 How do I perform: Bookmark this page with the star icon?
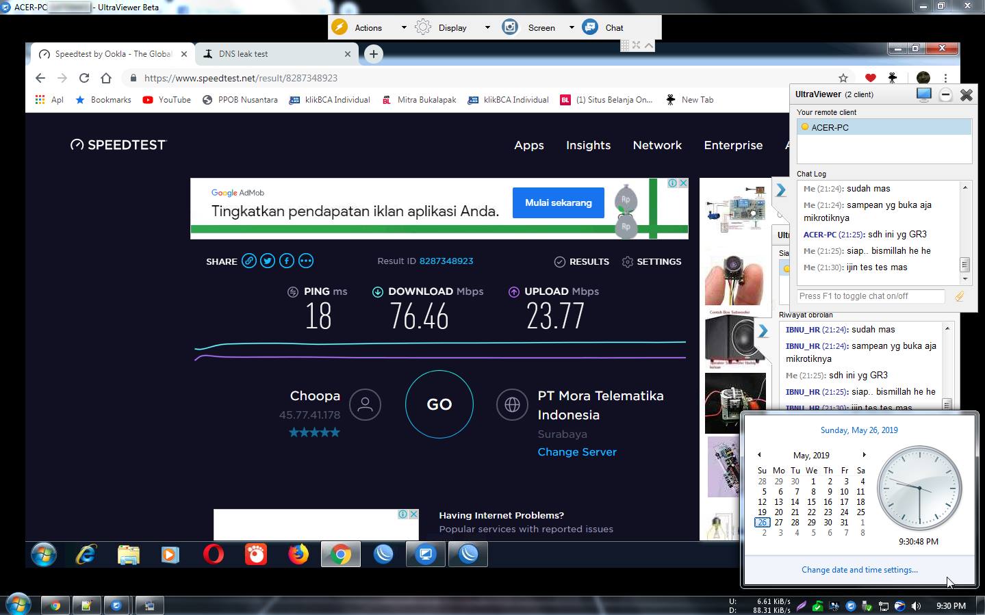(843, 78)
